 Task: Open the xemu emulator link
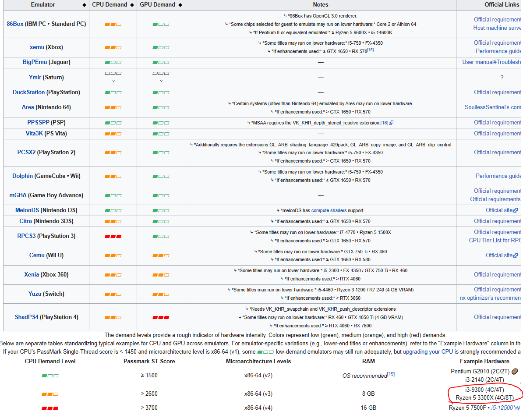pyautogui.click(x=37, y=47)
